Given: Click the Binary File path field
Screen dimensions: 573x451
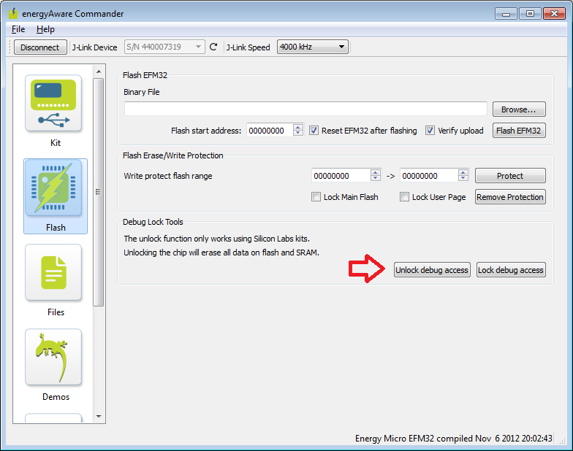Looking at the screenshot, I should 305,109.
